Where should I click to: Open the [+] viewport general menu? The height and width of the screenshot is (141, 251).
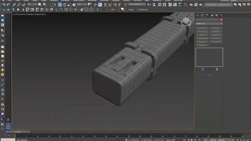(14, 14)
